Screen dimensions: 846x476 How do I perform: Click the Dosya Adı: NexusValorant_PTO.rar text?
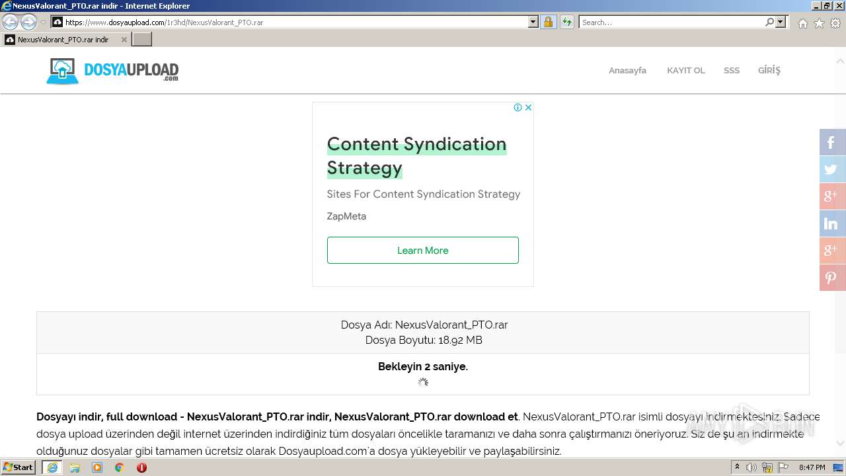point(424,325)
